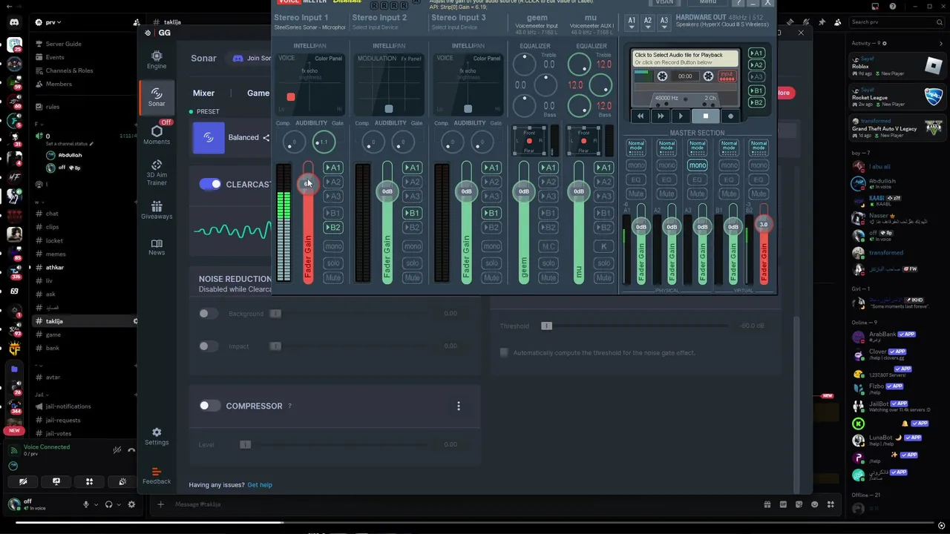Screen dimensions: 950x534
Task: Click the Voicemeeter cassette fast-forward button
Action: pos(661,116)
